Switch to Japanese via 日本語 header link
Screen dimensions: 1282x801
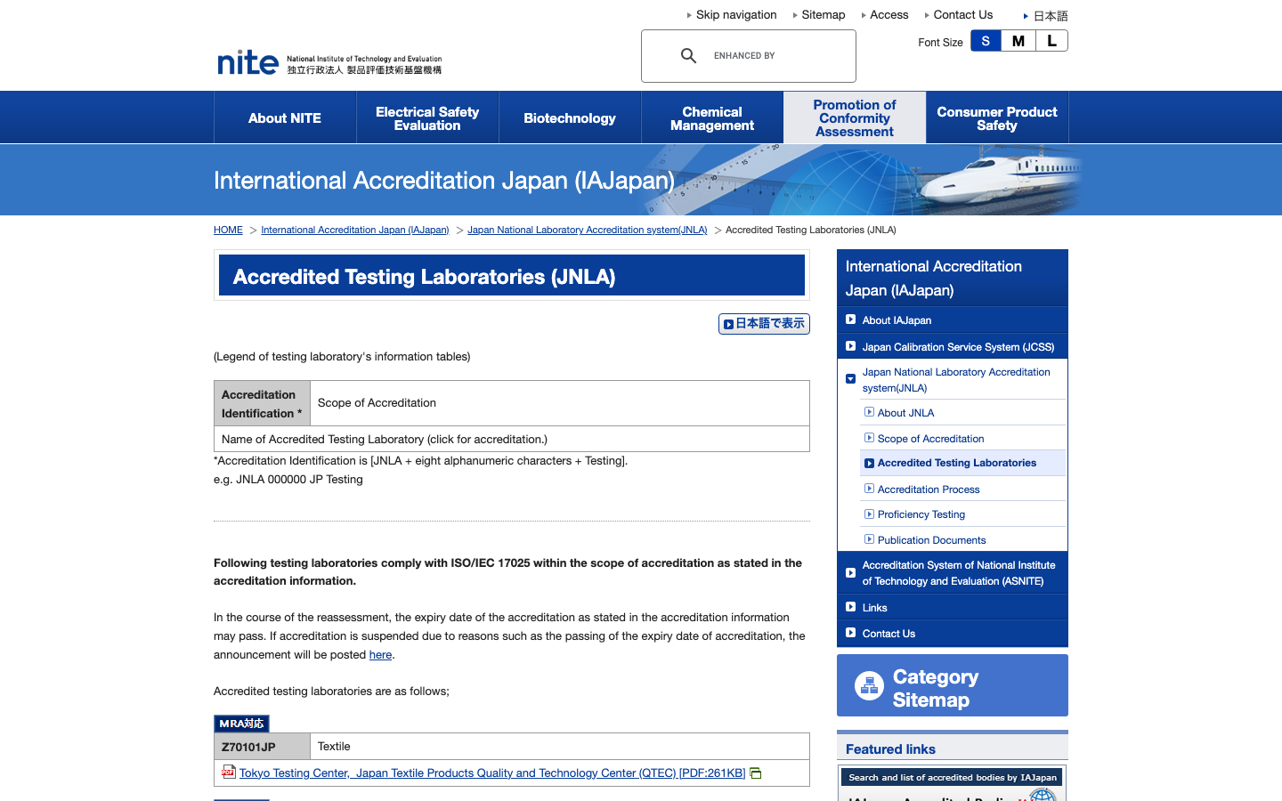click(1051, 16)
